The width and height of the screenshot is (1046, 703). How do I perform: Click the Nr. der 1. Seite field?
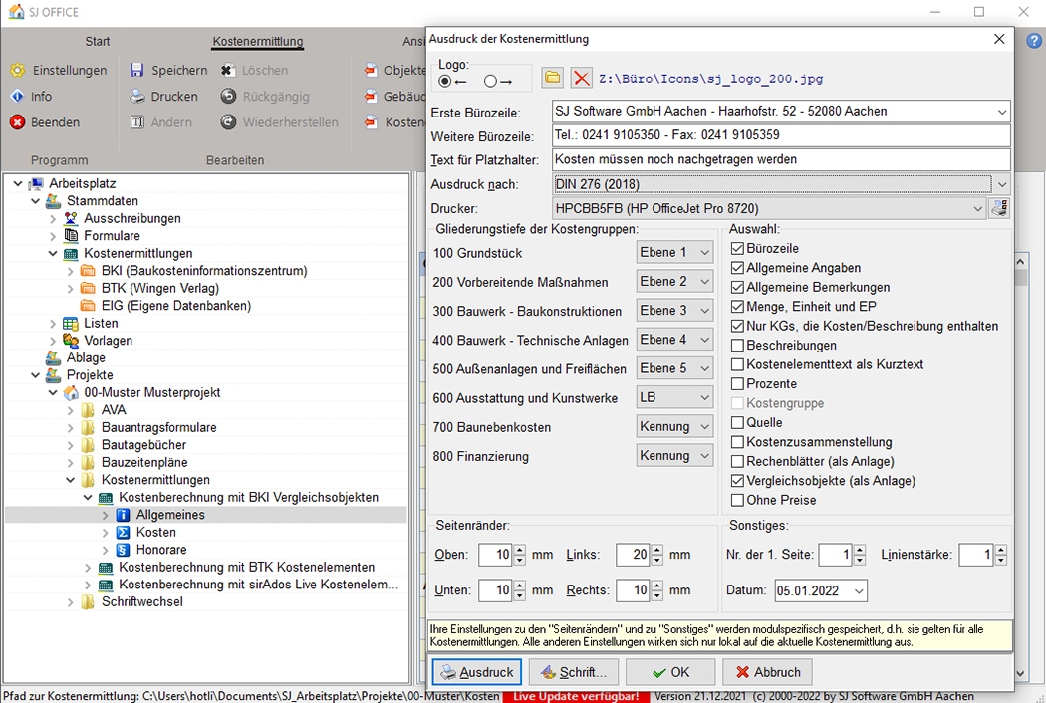click(835, 555)
